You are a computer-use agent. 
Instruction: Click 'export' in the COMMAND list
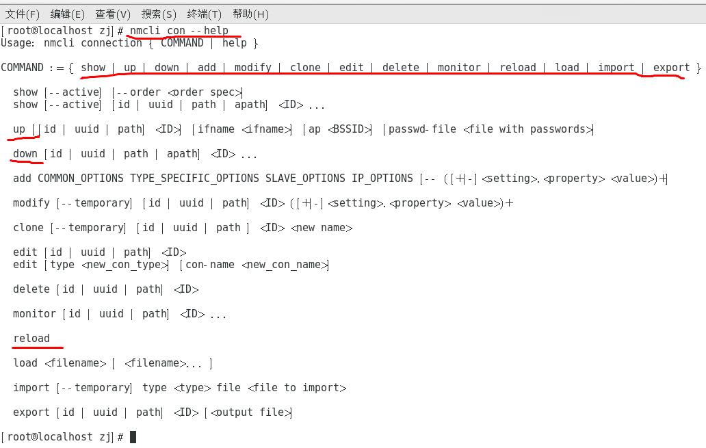(x=671, y=68)
